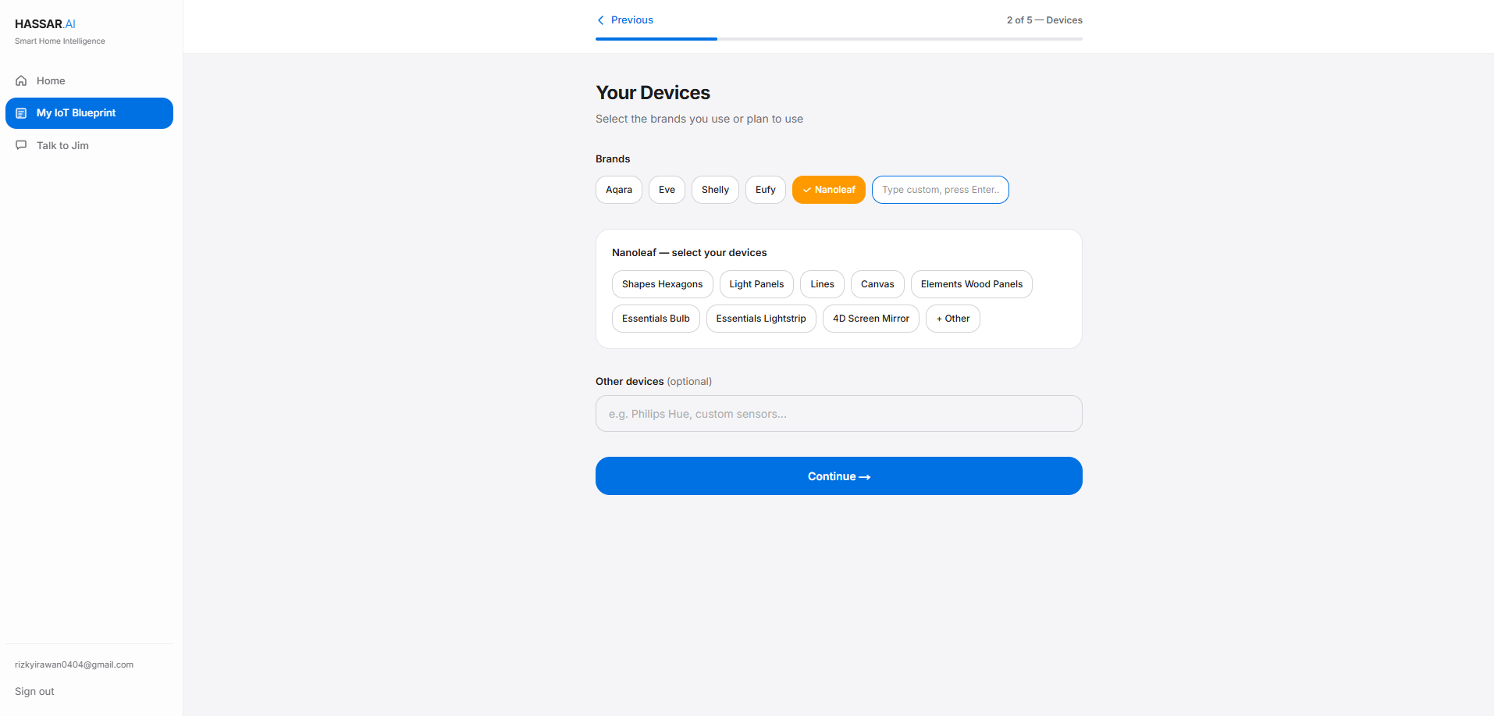Click 'Select the brands you use' subtitle
The height and width of the screenshot is (716, 1494).
point(699,119)
